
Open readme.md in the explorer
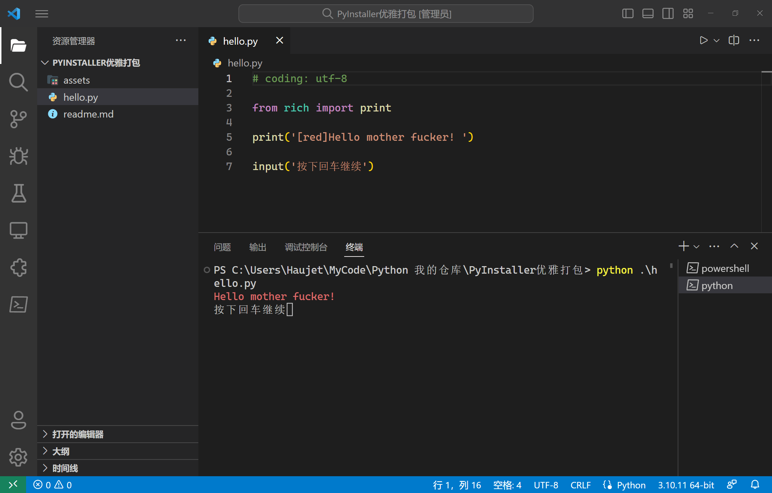coord(88,114)
